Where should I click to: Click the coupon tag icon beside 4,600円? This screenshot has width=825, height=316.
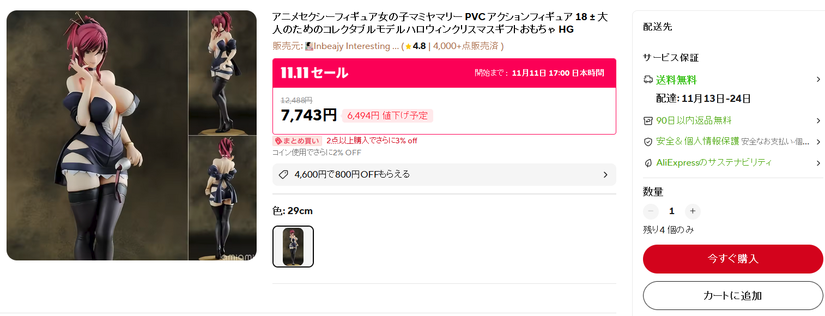(x=283, y=174)
